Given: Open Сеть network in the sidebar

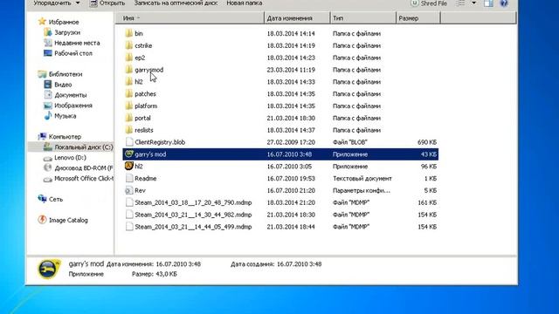Looking at the screenshot, I should point(51,199).
